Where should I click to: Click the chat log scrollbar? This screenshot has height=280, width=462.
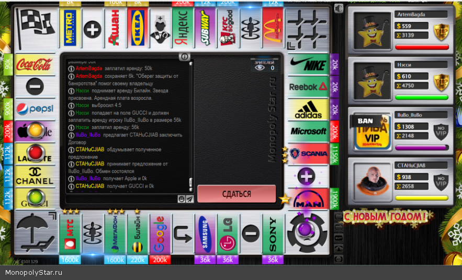coord(190,126)
